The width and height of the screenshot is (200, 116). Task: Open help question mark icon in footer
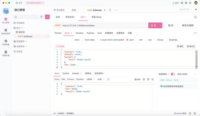tap(195, 113)
